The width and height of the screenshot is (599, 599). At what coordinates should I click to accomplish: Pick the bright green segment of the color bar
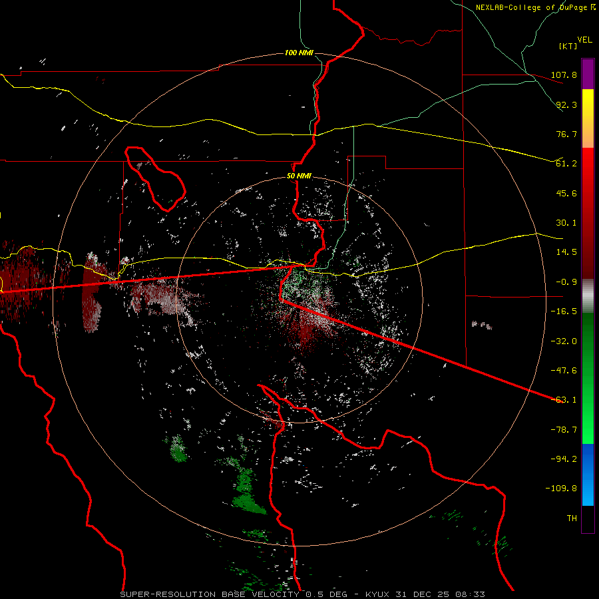click(x=588, y=378)
